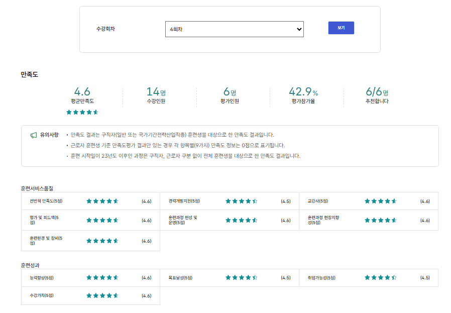Click the star rating for 경력개발지원
This screenshot has width=451, height=313.
pyautogui.click(x=242, y=201)
